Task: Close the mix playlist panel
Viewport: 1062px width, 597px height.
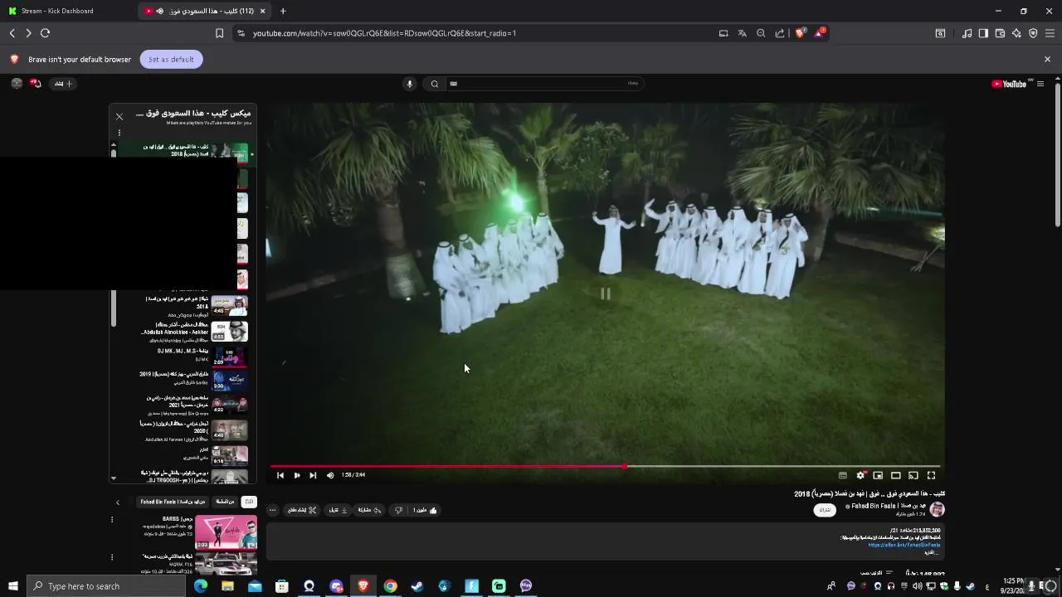Action: (119, 117)
